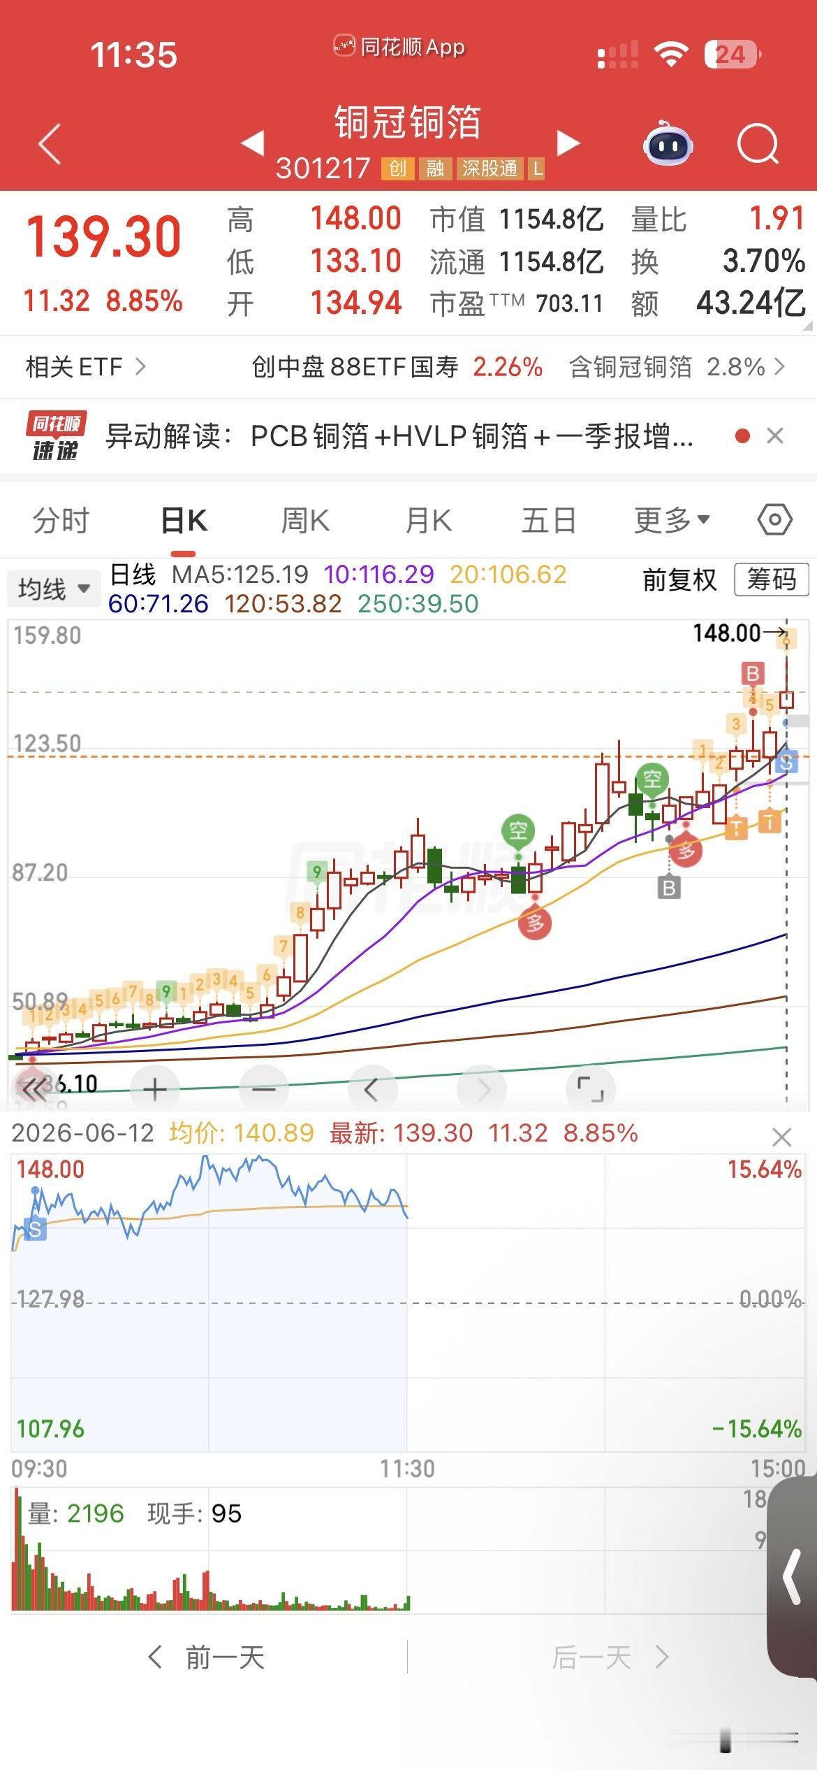This screenshot has height=1770, width=817.
Task: Switch to next stock with right triangle
Action: pyautogui.click(x=568, y=143)
